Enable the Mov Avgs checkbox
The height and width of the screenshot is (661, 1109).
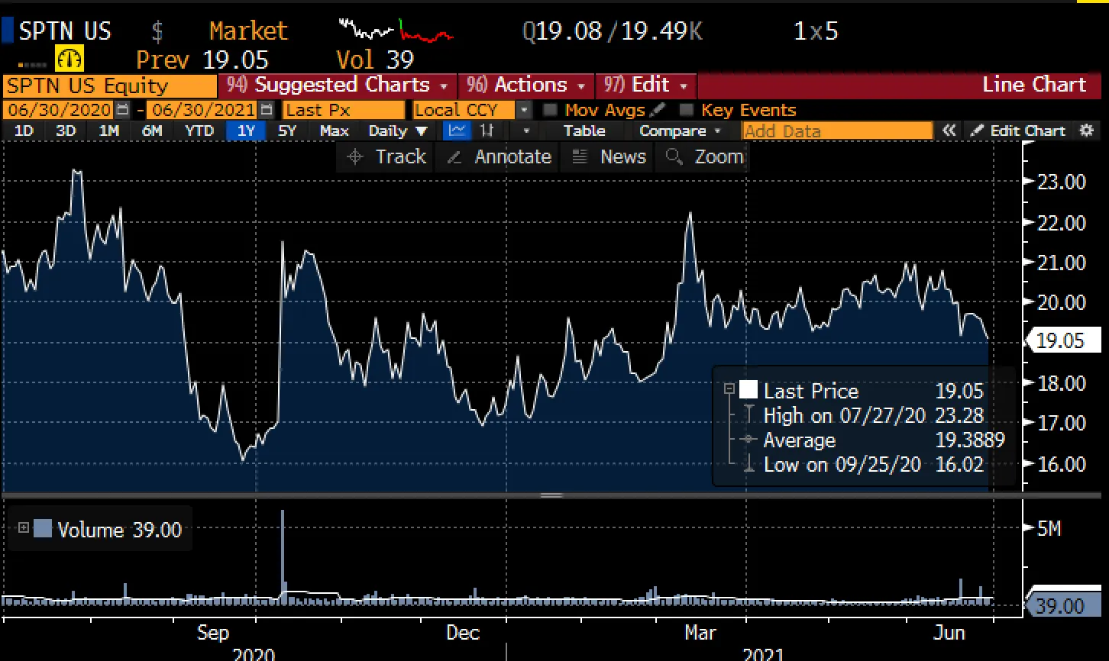coord(551,109)
